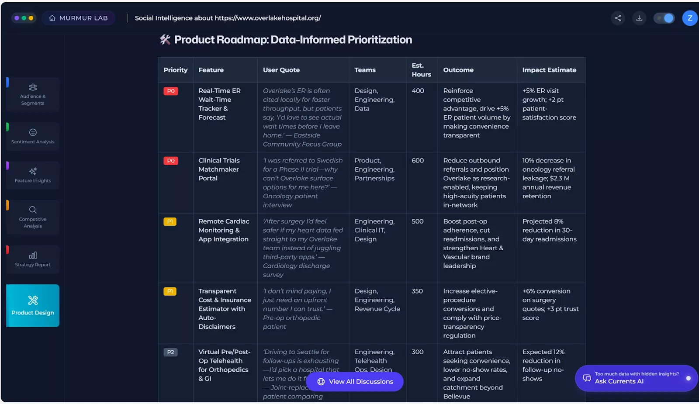
Task: Click View All Discussions button
Action: [354, 382]
